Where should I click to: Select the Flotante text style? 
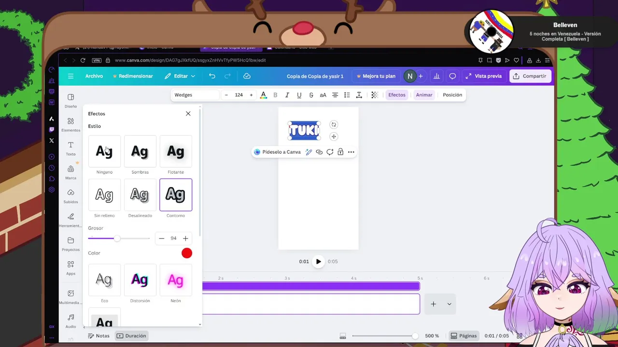[x=176, y=151]
